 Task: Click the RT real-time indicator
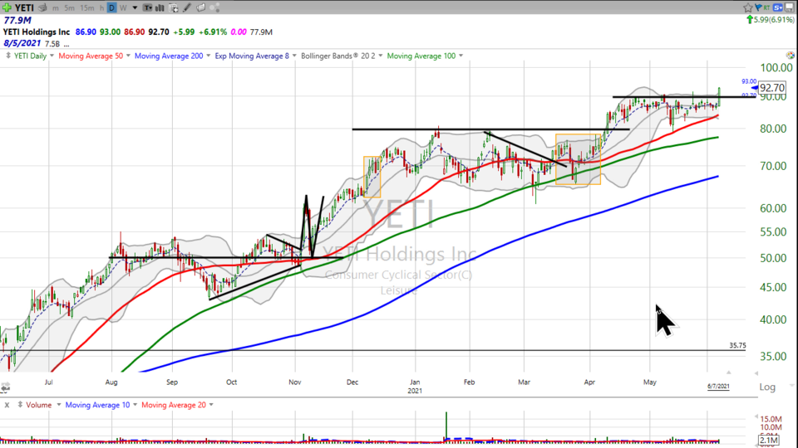[766, 7]
